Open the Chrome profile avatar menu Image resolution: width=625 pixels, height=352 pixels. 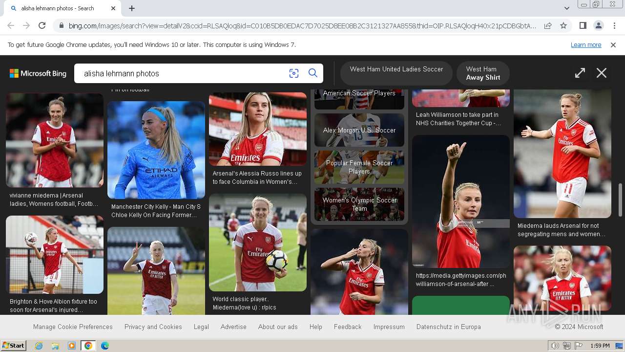[598, 25]
